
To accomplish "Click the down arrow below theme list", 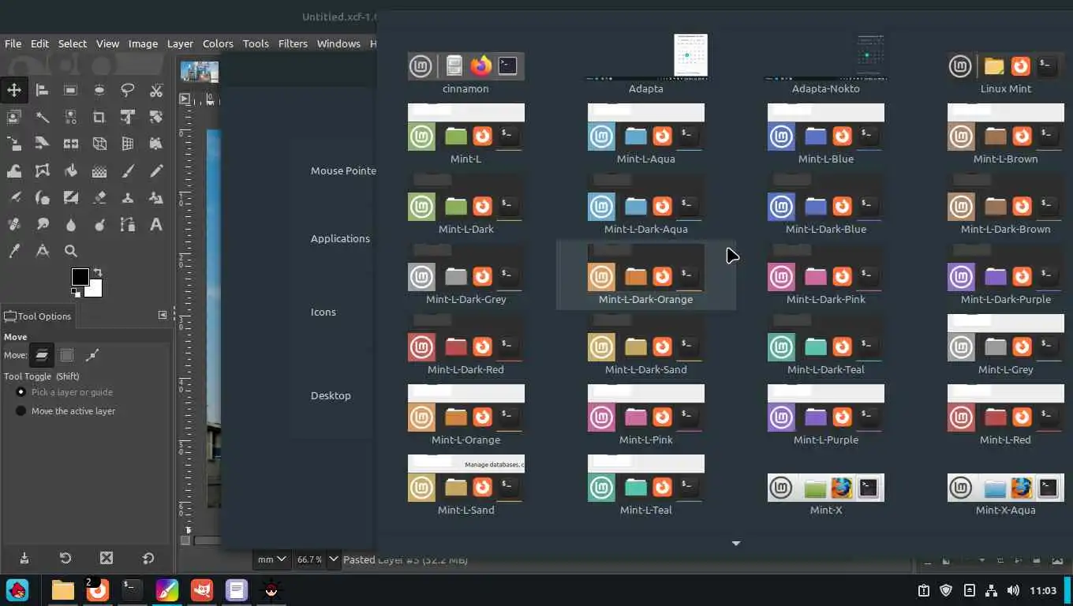I will click(x=735, y=544).
